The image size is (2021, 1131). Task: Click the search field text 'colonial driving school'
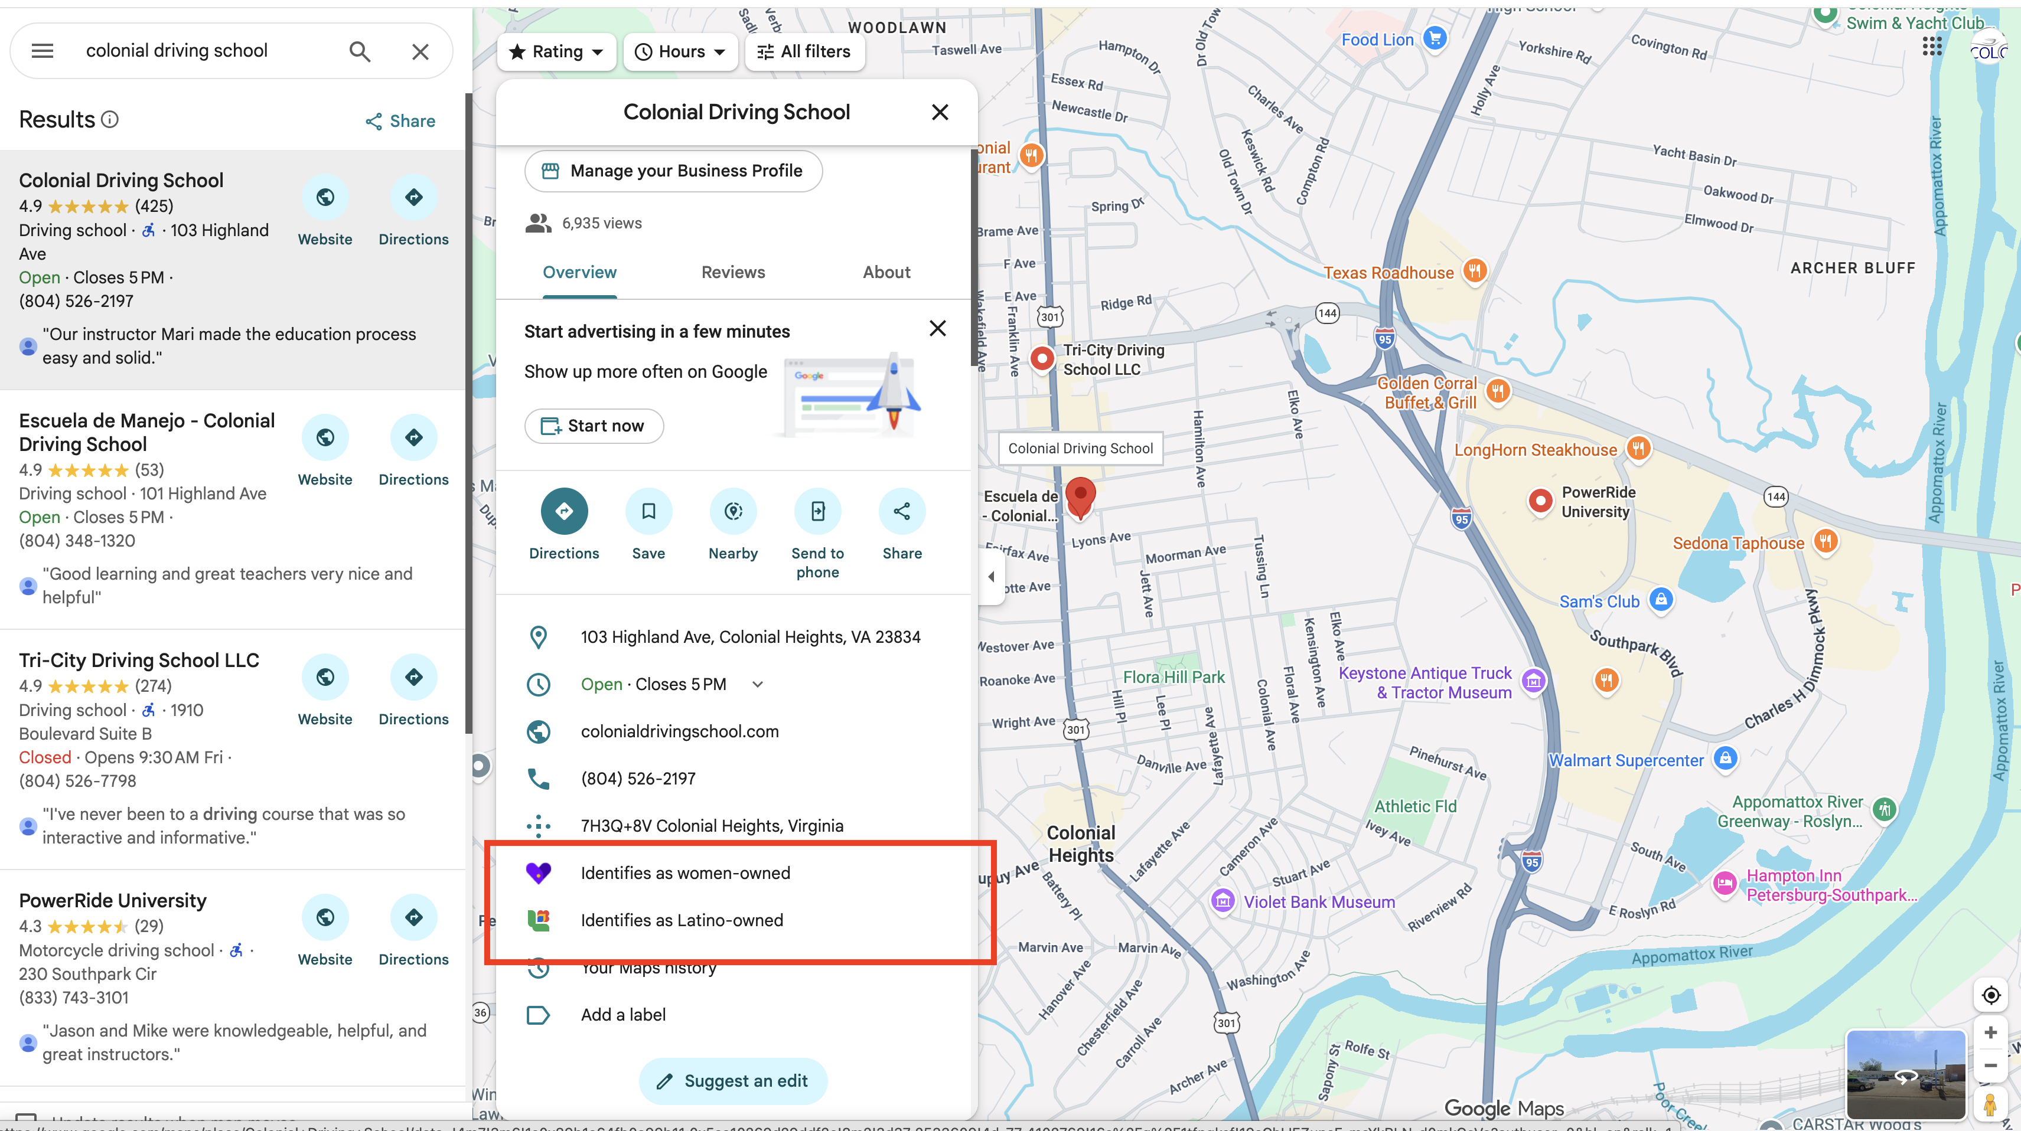[177, 51]
